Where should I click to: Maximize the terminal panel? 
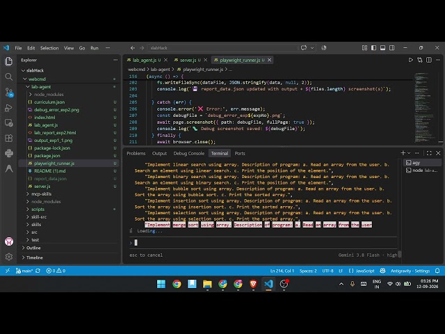pos(429,153)
